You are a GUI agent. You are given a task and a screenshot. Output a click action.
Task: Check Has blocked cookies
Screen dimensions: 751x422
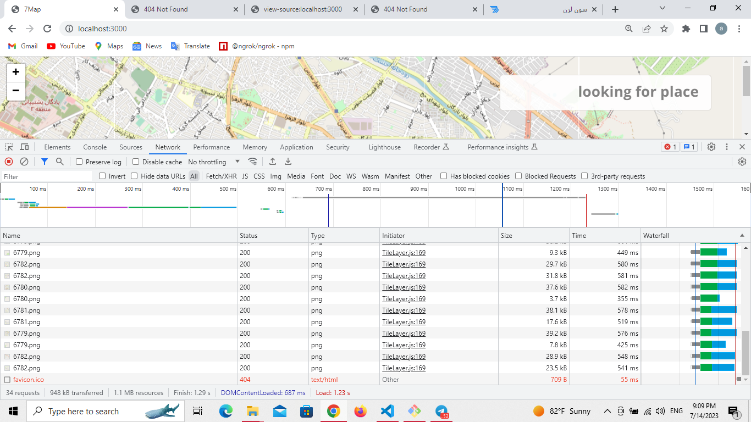(x=444, y=176)
